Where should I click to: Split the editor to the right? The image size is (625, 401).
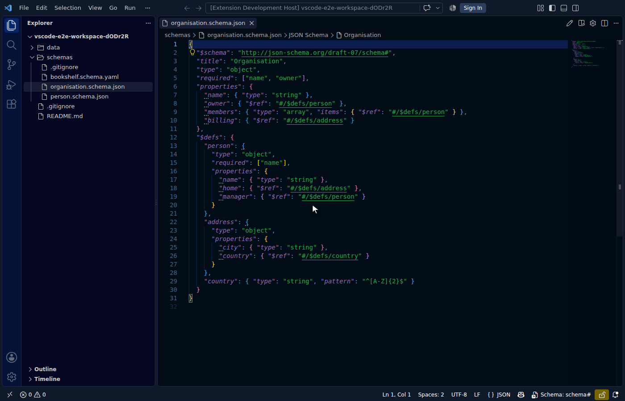(x=604, y=23)
